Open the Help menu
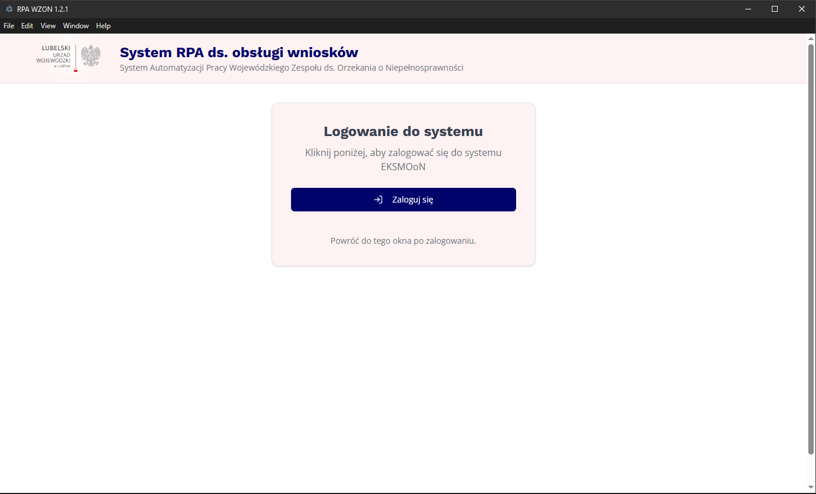816x494 pixels. point(103,25)
